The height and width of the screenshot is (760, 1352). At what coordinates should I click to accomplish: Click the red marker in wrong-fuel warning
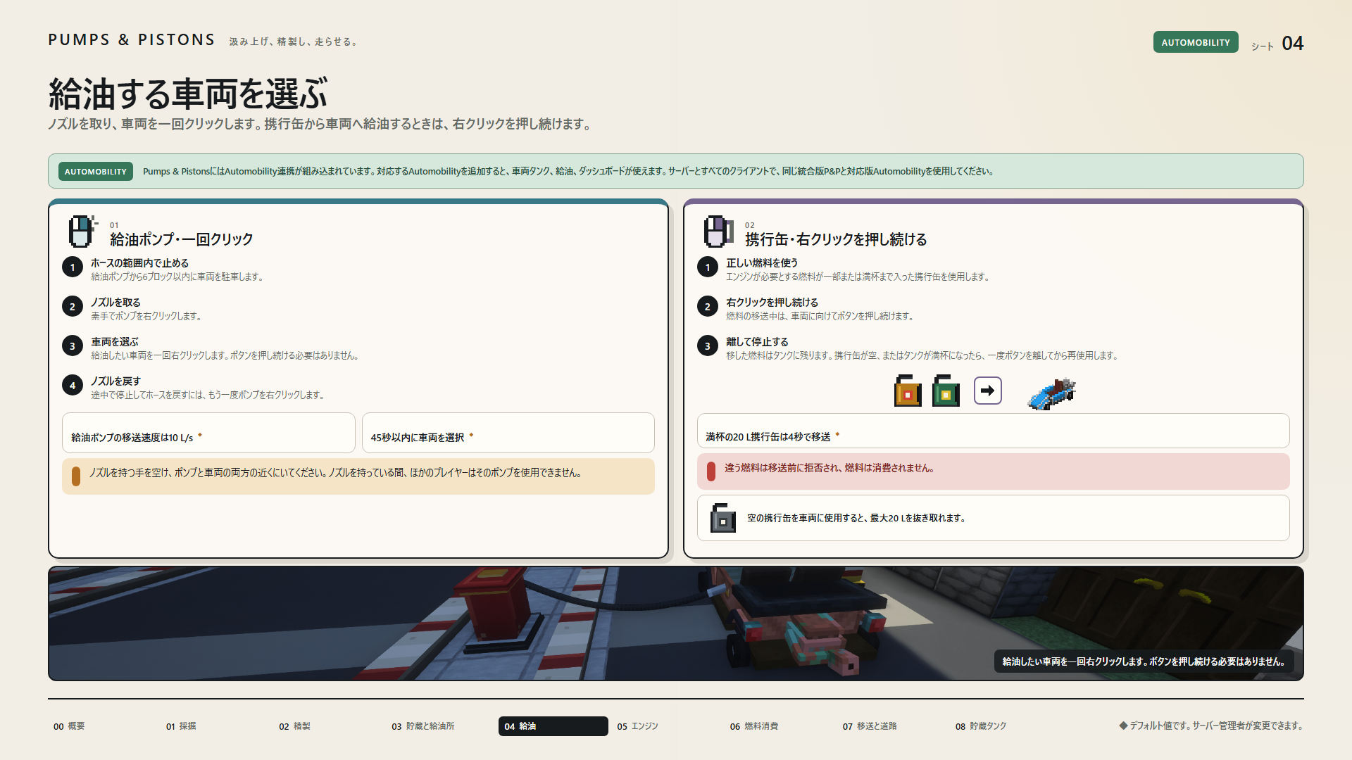point(711,471)
